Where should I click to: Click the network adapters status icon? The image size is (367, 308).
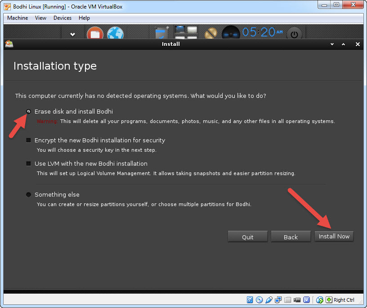278,300
